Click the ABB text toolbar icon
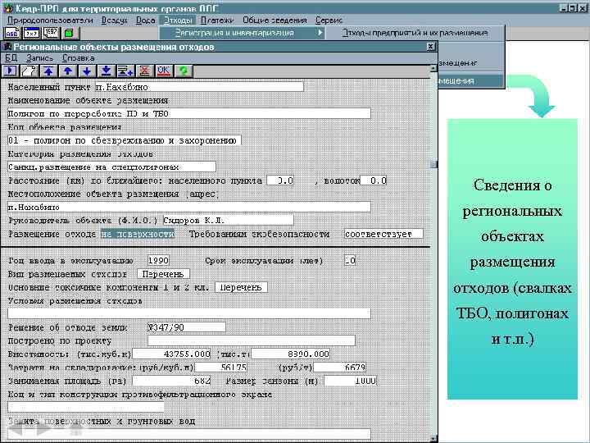This screenshot has height=443, width=590. (x=12, y=33)
